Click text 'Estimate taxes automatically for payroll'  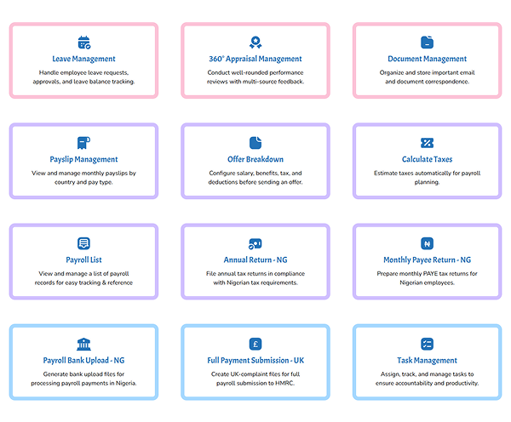click(427, 174)
